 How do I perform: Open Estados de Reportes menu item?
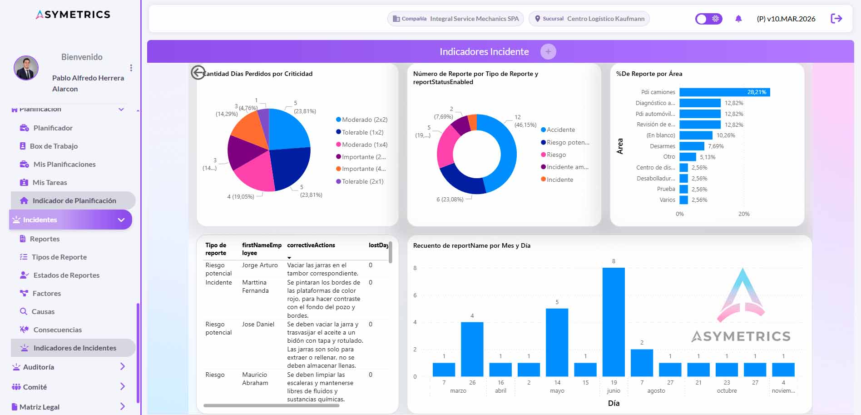coord(66,275)
